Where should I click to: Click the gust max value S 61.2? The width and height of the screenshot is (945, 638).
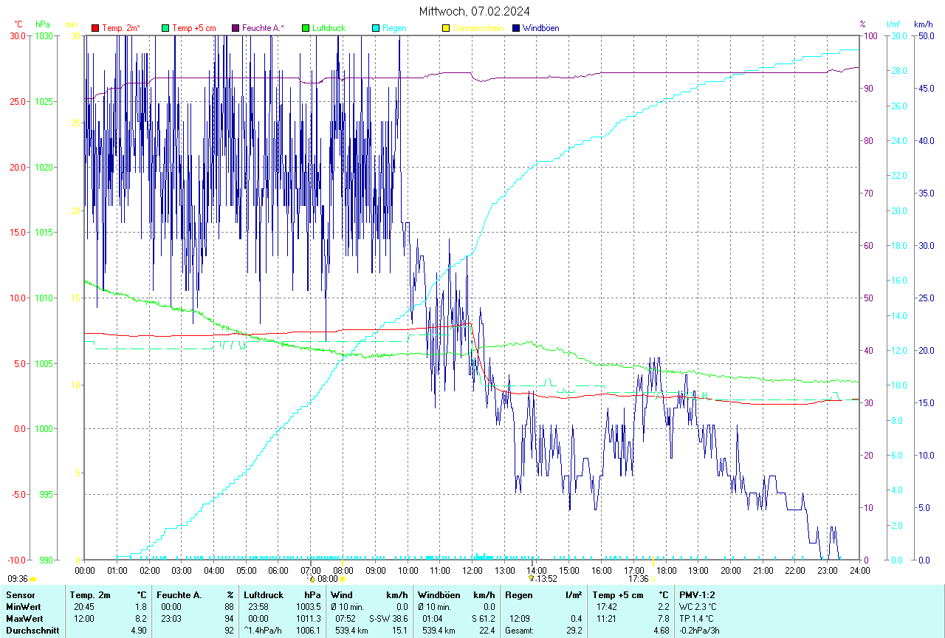pyautogui.click(x=483, y=618)
